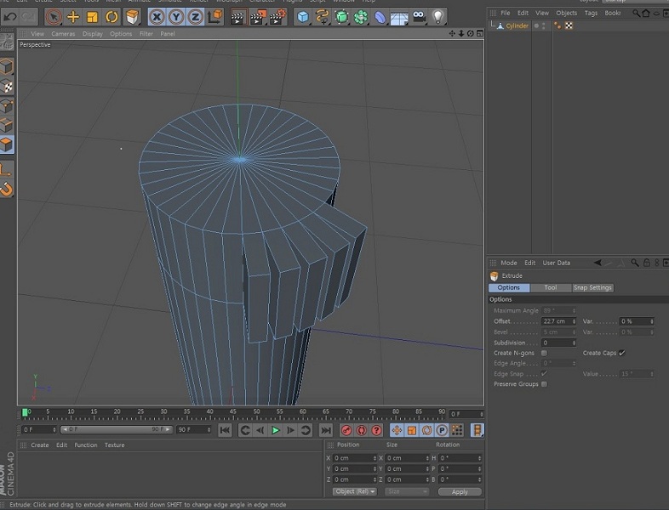The width and height of the screenshot is (669, 510).
Task: Switch the coordinate system icon
Action: 215,17
